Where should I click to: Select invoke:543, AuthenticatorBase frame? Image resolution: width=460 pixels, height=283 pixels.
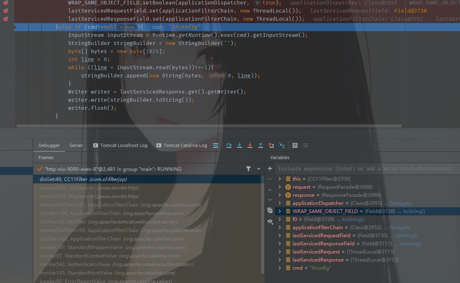[x=147, y=264]
